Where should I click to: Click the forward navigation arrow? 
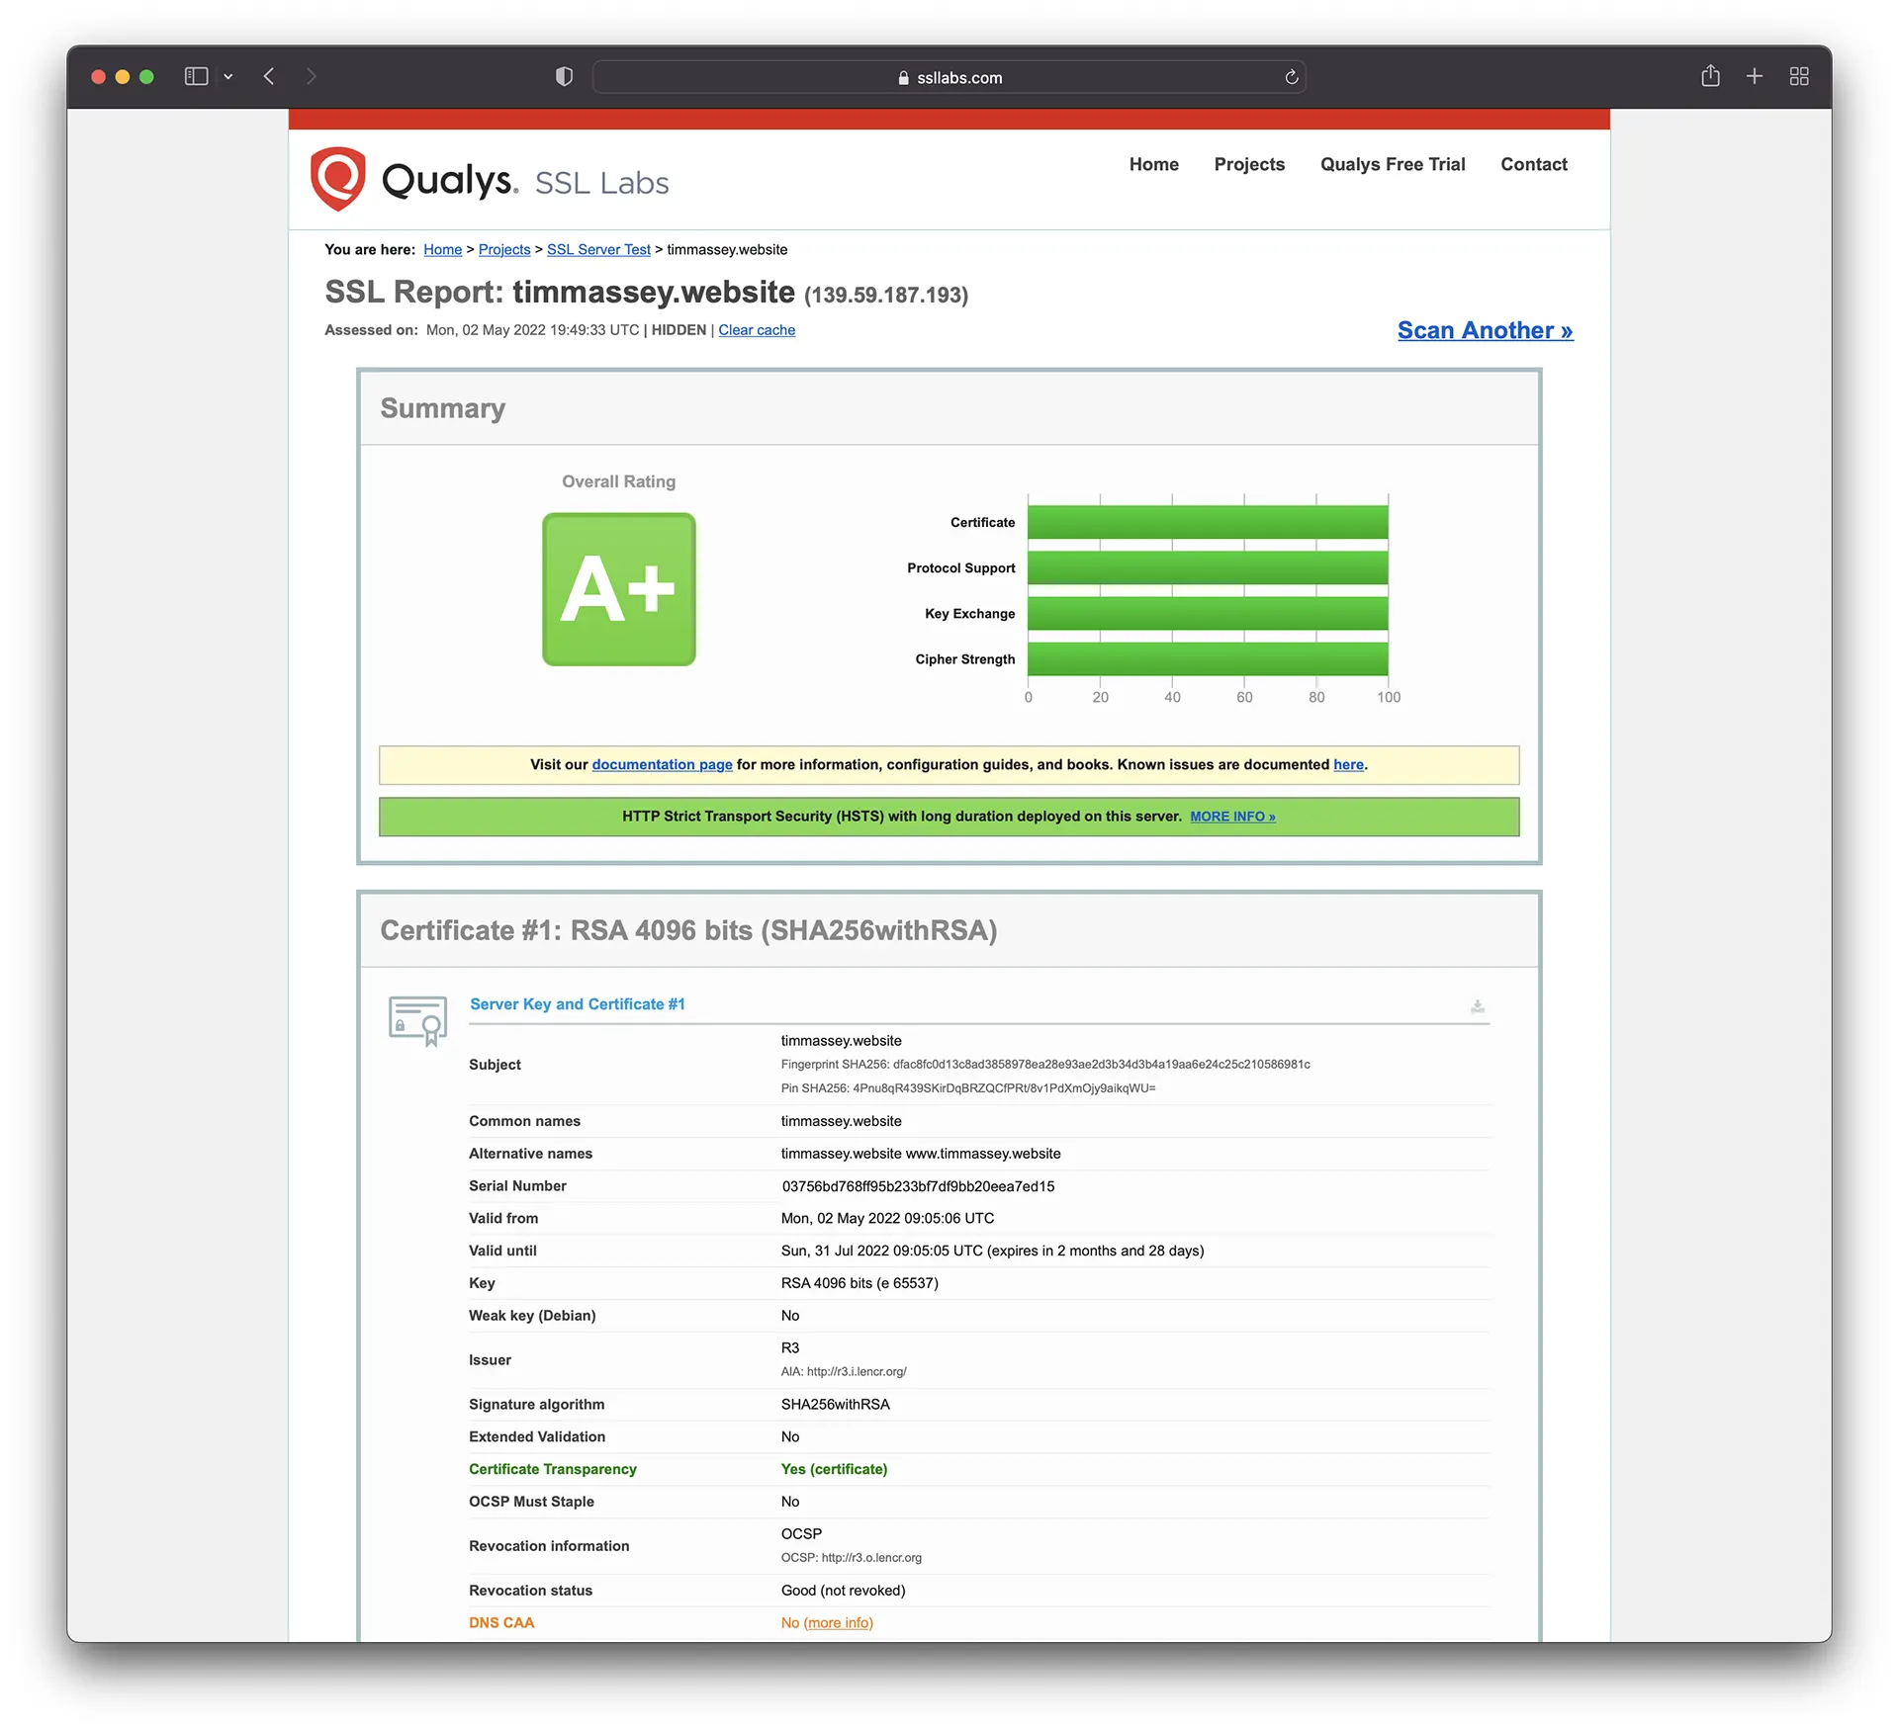click(312, 77)
